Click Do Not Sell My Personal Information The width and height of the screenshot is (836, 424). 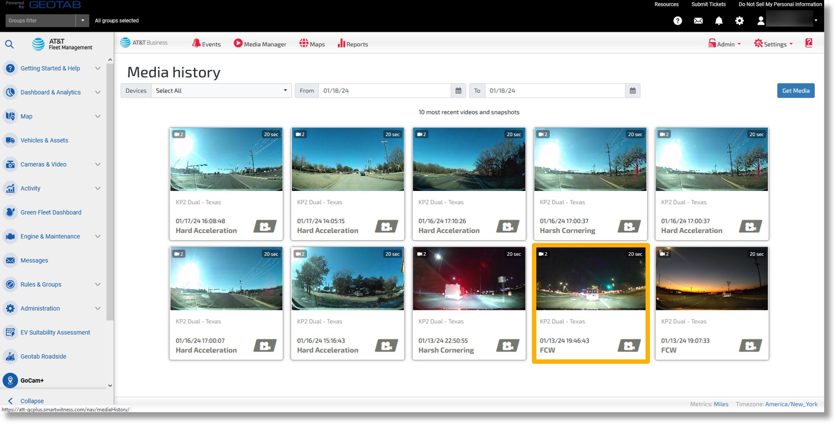coord(780,4)
